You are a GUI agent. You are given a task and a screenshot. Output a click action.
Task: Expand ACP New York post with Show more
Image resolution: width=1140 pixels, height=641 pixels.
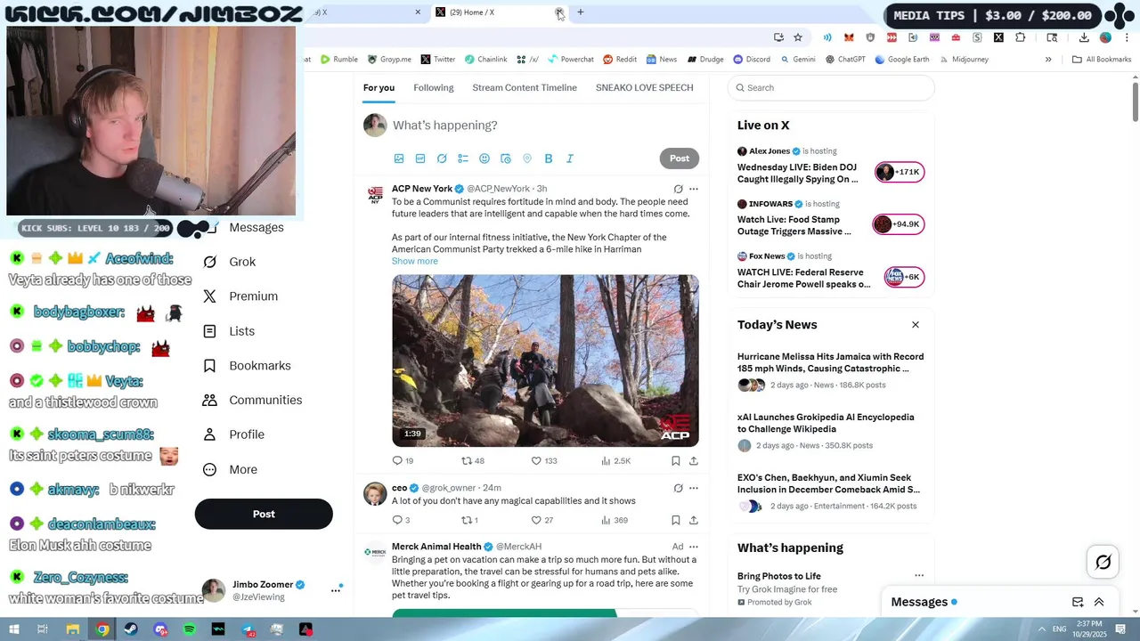415,261
